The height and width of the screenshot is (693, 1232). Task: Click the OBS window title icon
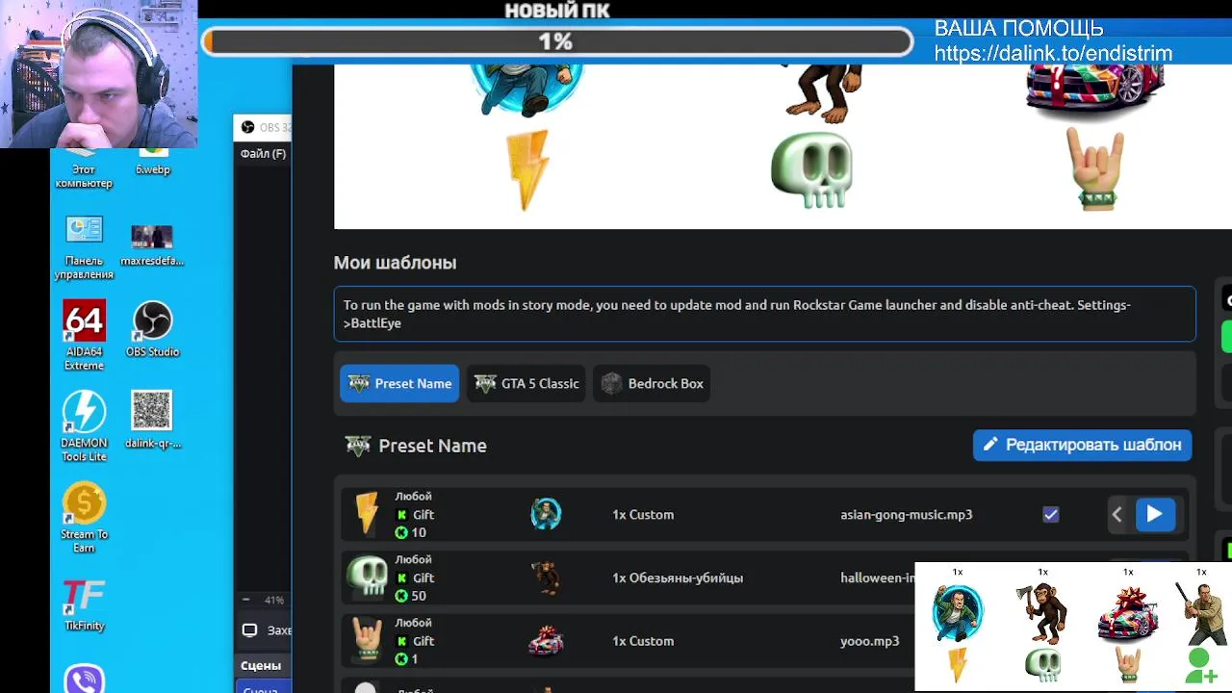click(247, 127)
